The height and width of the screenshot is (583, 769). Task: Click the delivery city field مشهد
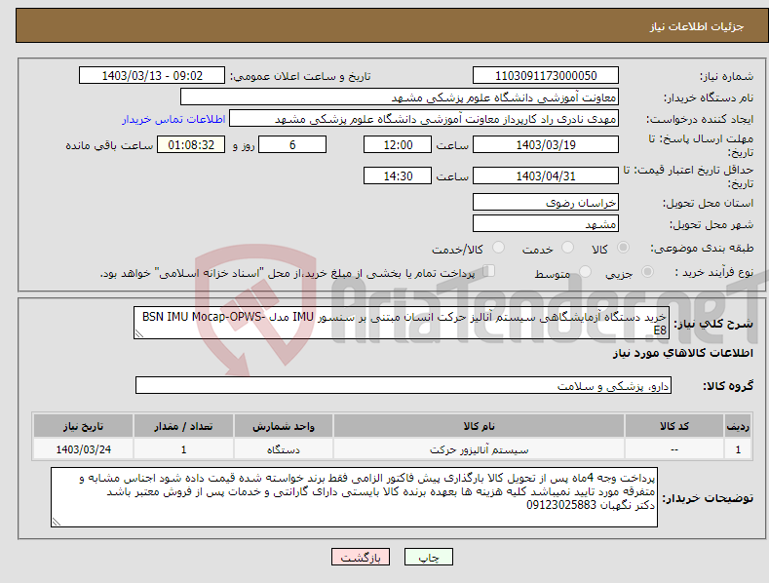[546, 224]
